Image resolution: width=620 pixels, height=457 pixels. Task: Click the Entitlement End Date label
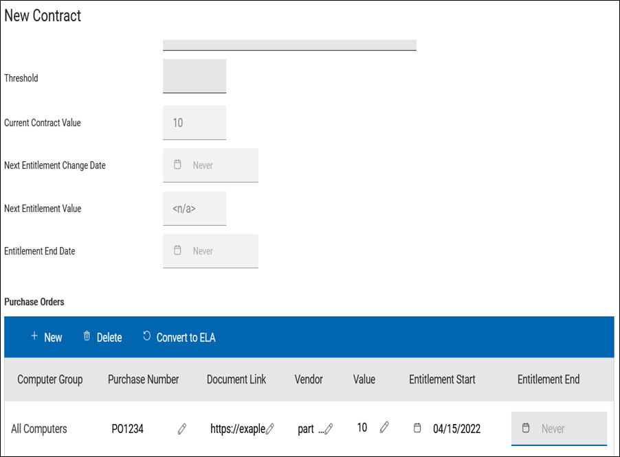coord(40,251)
